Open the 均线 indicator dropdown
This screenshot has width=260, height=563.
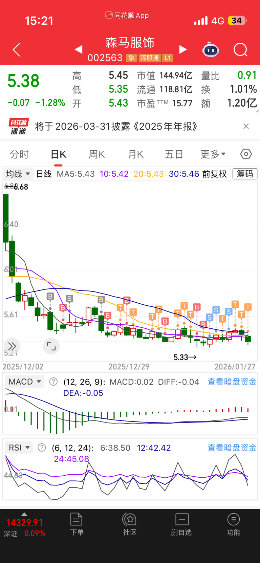pos(18,174)
